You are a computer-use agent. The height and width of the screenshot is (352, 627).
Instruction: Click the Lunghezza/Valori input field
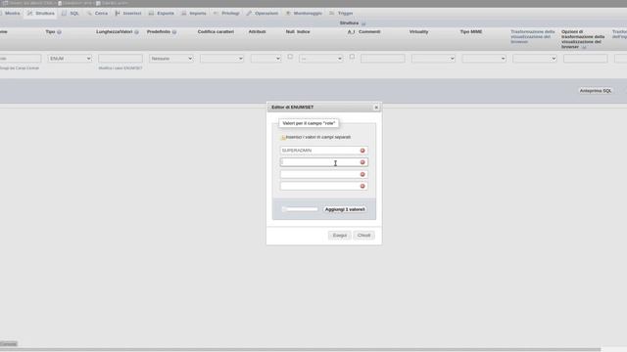click(121, 59)
